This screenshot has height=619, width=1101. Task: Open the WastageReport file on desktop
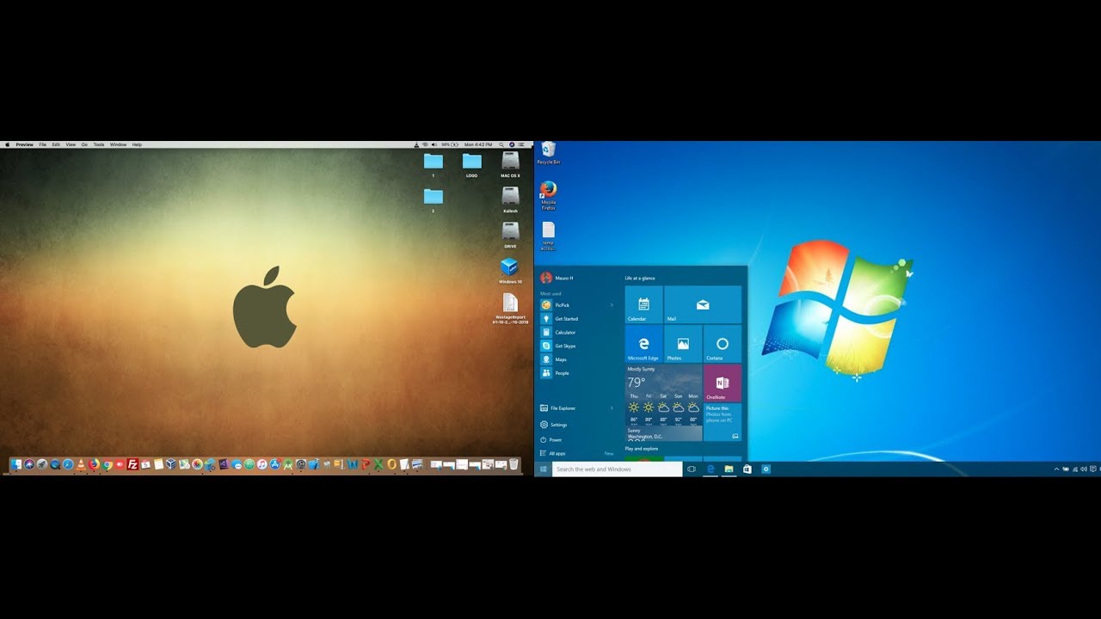[510, 309]
